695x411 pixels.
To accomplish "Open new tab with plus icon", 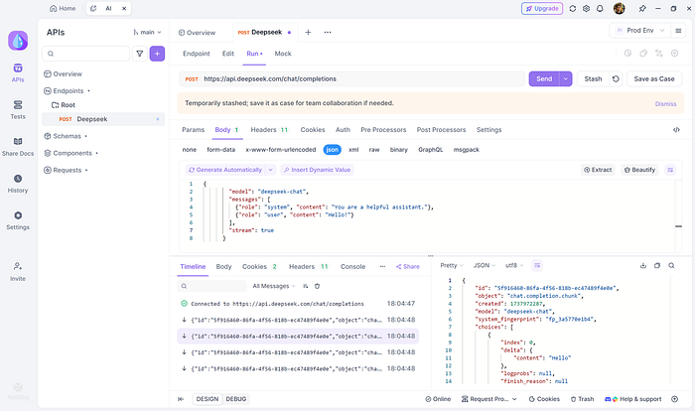I will pos(308,33).
